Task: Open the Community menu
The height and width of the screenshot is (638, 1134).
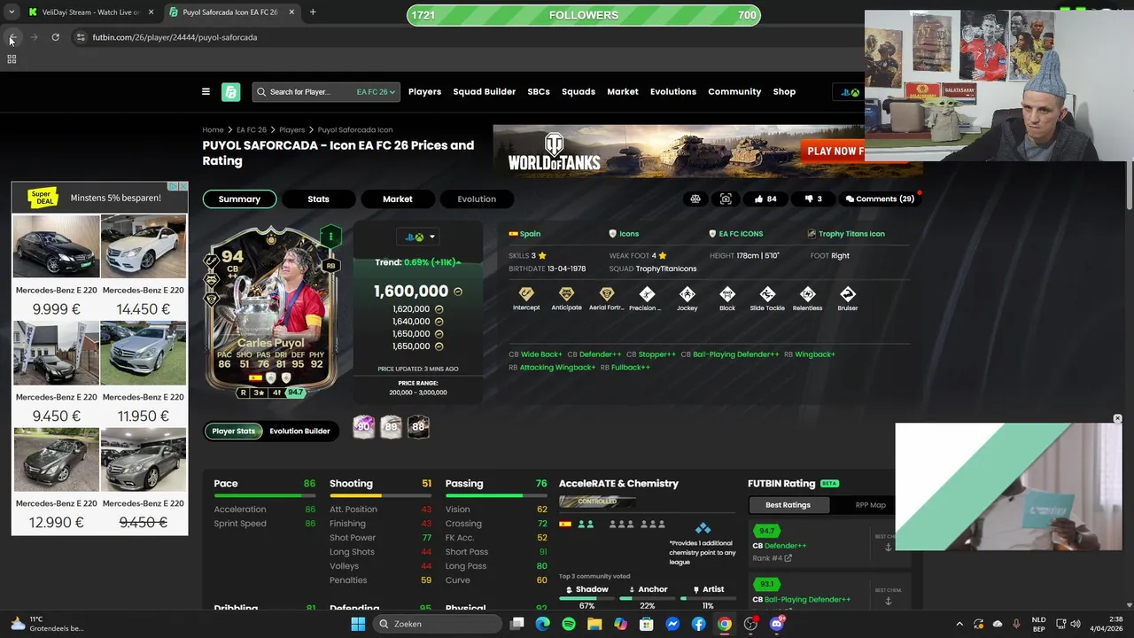Action: tap(734, 91)
